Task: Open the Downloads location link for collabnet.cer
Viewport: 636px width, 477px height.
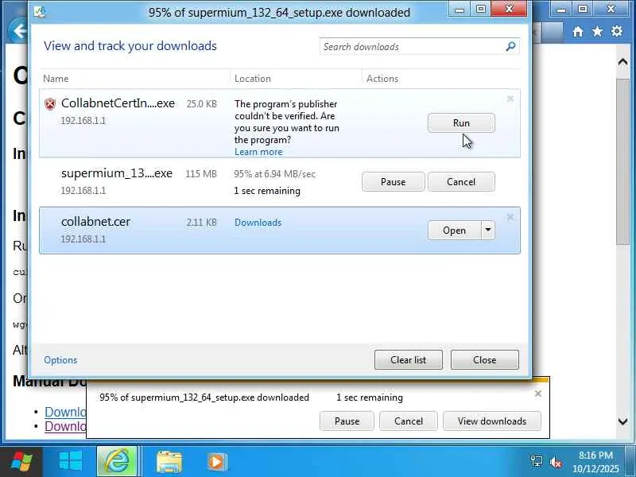Action: point(258,223)
